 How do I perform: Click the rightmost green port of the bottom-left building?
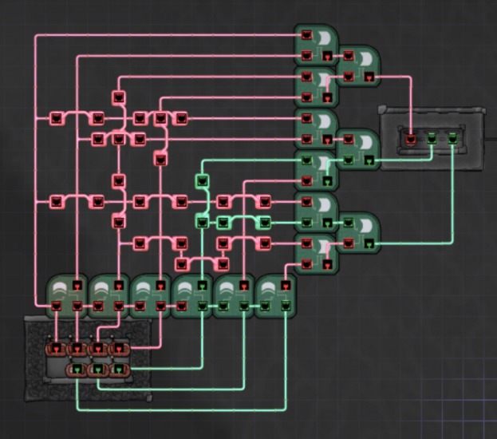point(119,369)
